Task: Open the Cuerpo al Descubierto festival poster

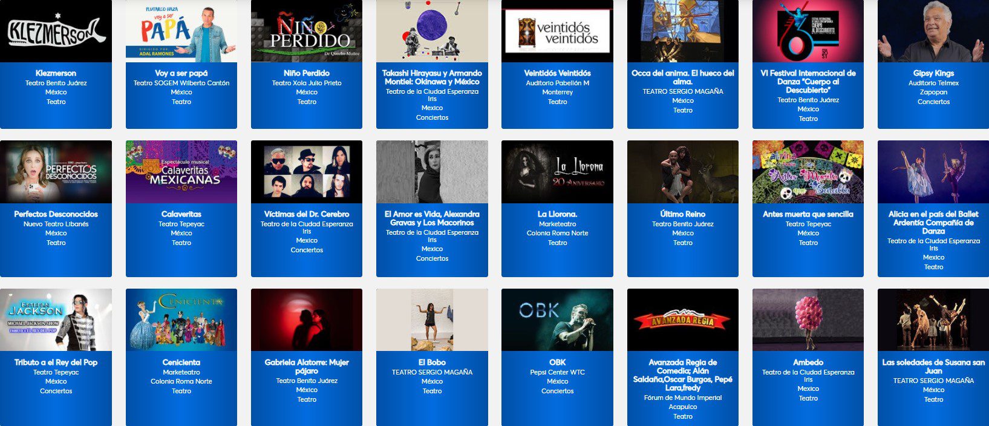Action: pyautogui.click(x=808, y=31)
